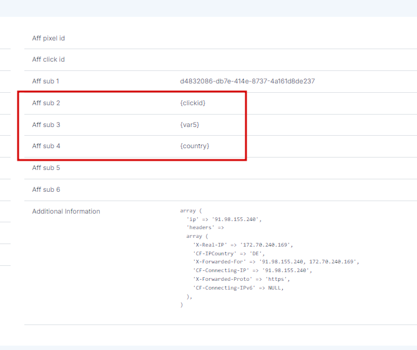Screen dimensions: 417x350
Task: Select the {country} value
Action: click(x=195, y=146)
